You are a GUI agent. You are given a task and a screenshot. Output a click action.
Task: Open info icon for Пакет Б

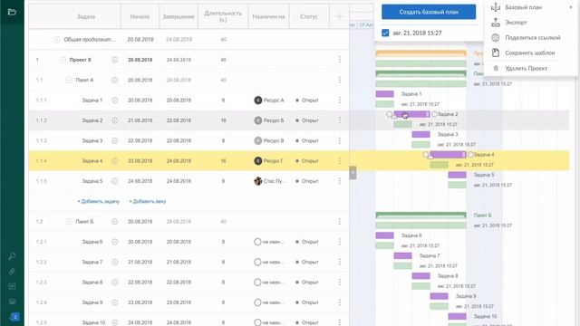pos(115,222)
